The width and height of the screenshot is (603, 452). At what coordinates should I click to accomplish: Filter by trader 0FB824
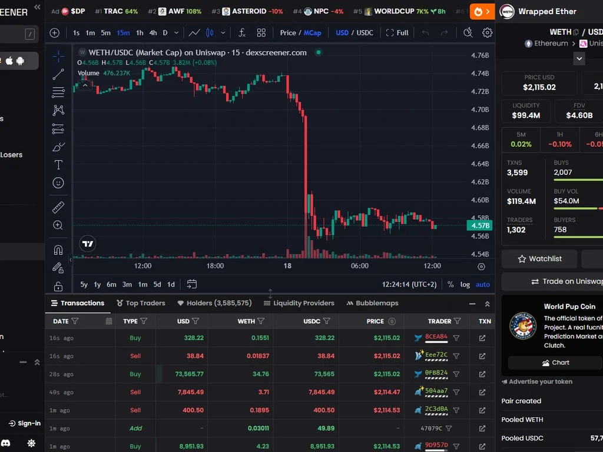point(456,374)
